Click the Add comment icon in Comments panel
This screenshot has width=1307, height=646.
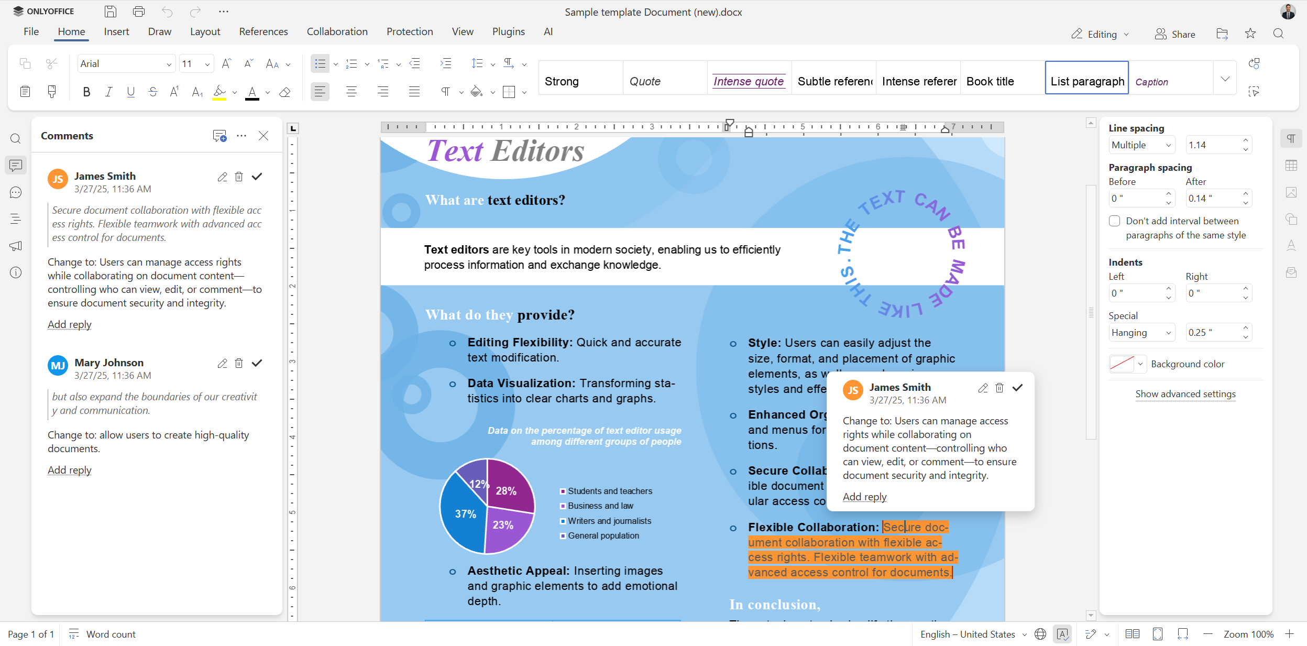(219, 136)
